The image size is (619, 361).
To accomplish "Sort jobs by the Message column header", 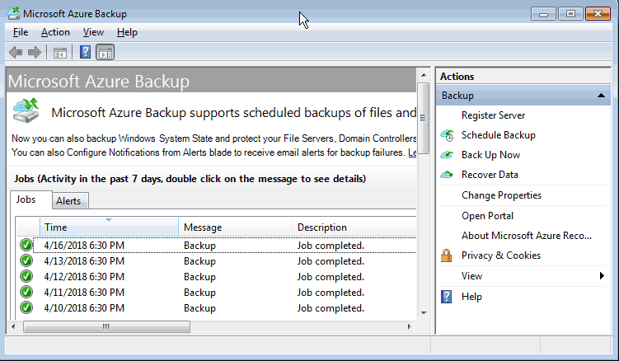I will tap(235, 227).
